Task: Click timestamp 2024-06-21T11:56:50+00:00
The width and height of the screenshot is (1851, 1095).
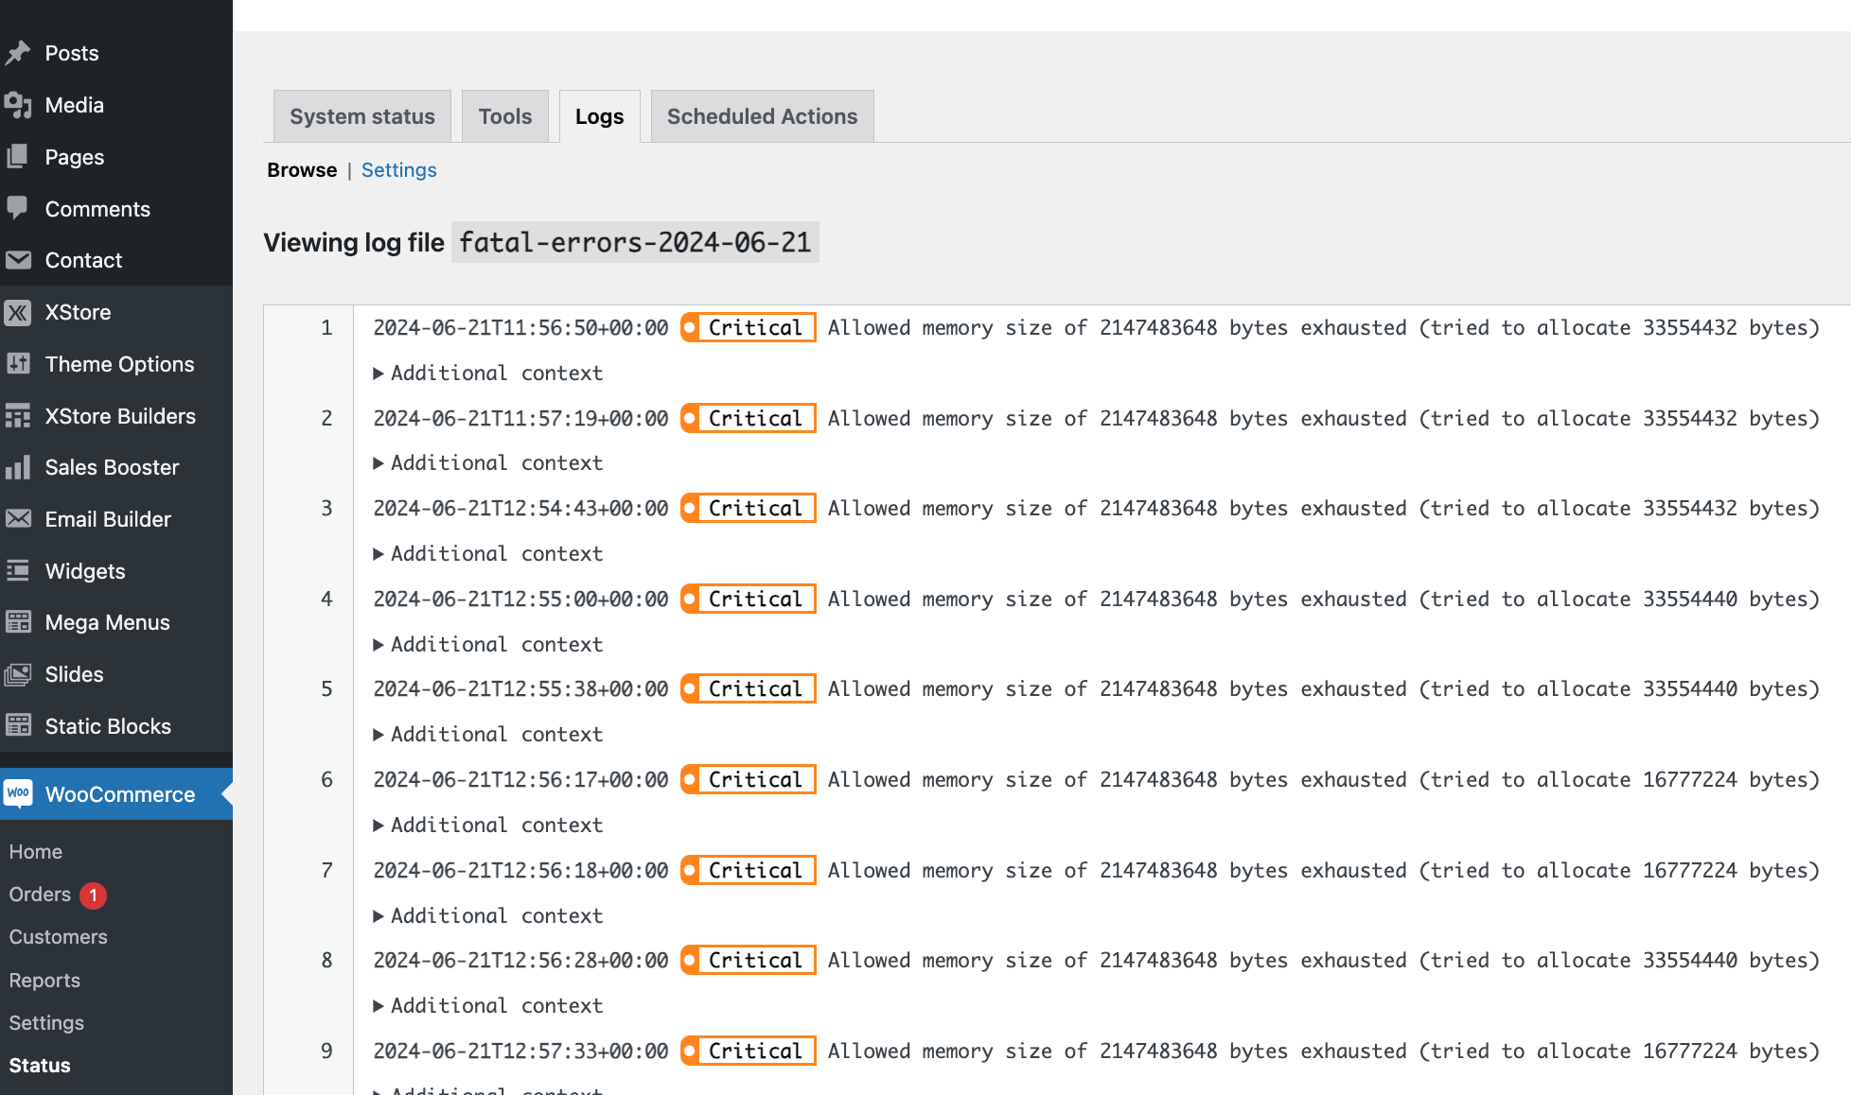Action: (x=521, y=328)
